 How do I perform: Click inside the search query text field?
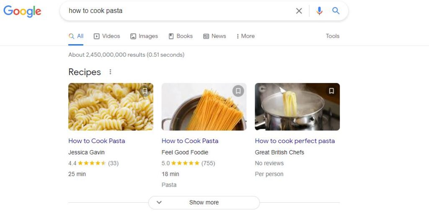176,11
